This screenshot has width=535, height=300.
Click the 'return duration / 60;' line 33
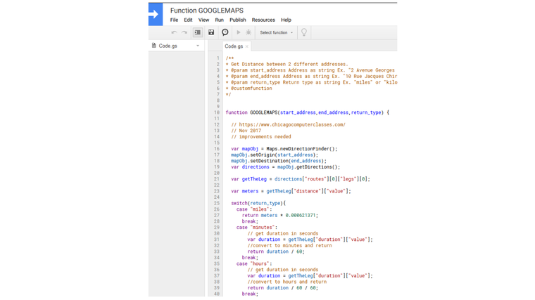276,252
